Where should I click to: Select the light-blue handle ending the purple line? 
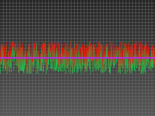click(155, 58)
